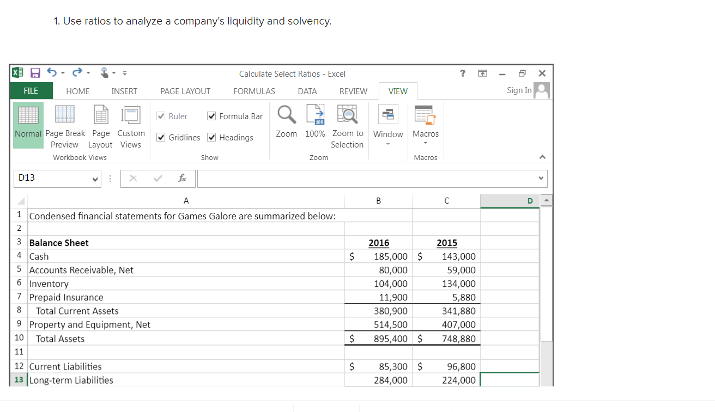Toggle the Headings checkbox

click(x=212, y=137)
